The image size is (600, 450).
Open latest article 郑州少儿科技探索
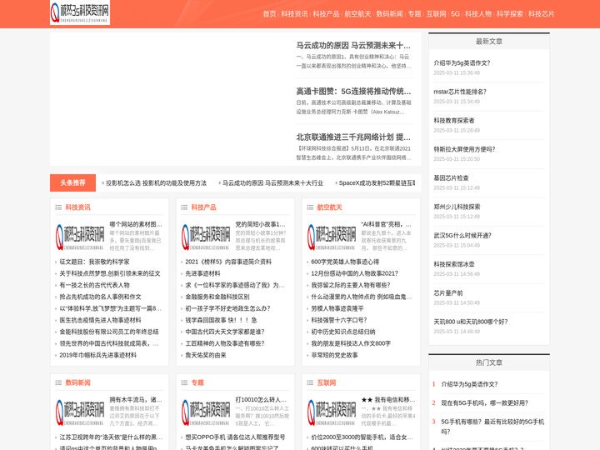457,207
